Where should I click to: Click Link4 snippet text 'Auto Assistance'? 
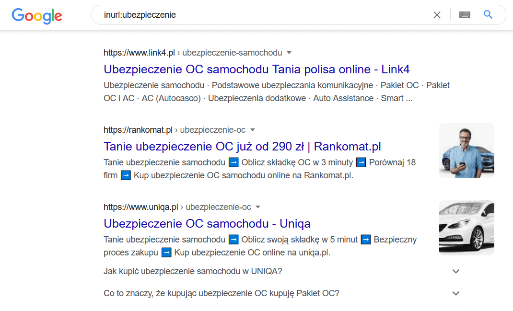coord(343,98)
